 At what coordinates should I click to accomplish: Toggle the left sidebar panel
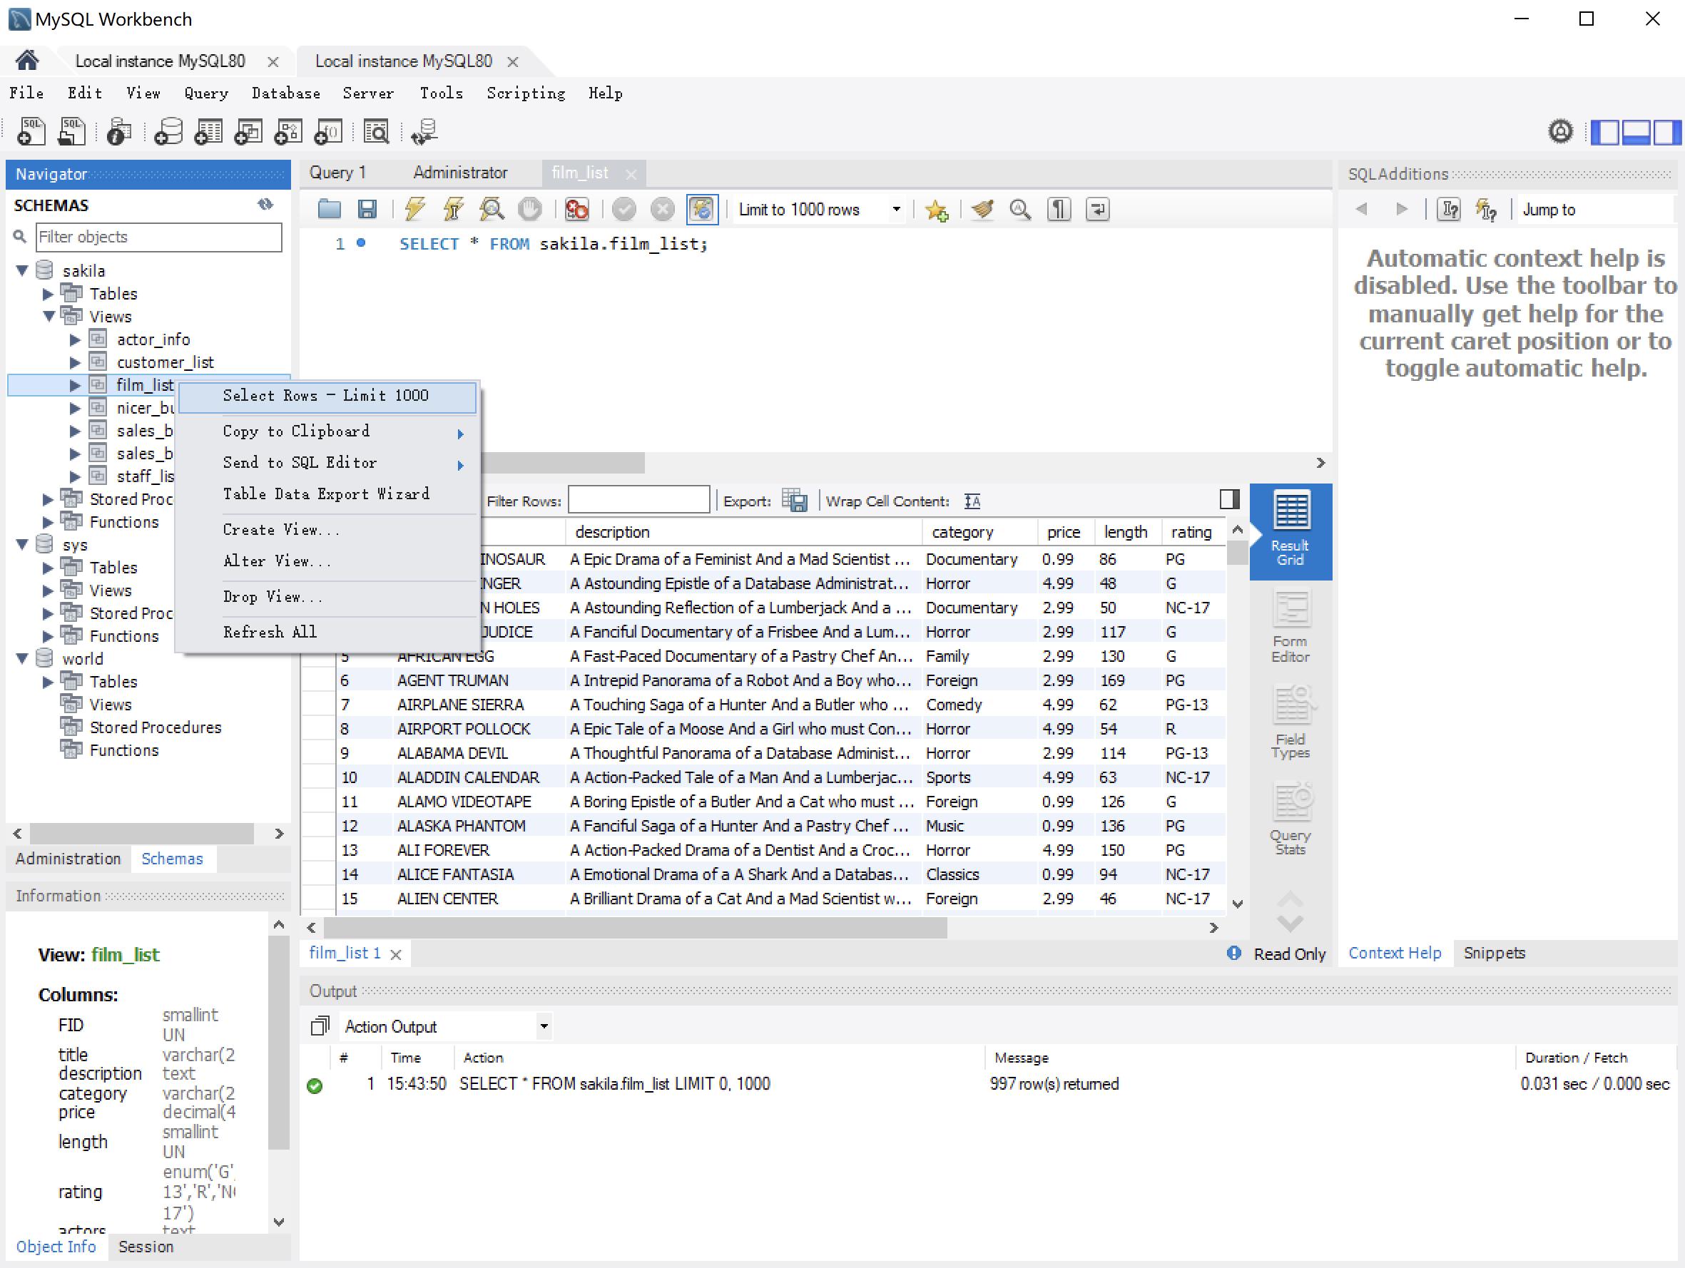click(1605, 132)
